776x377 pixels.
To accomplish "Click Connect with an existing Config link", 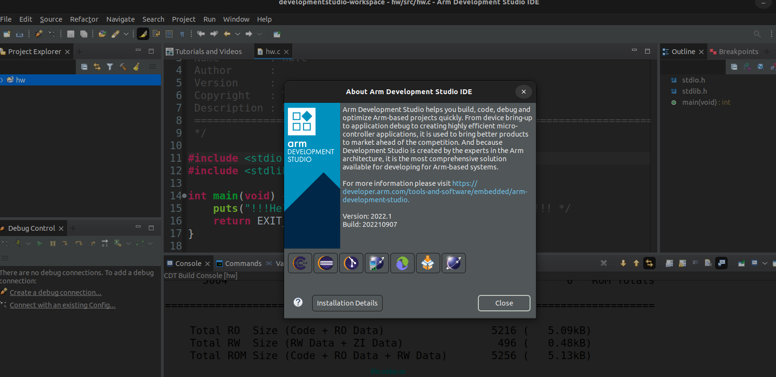I will click(x=62, y=305).
